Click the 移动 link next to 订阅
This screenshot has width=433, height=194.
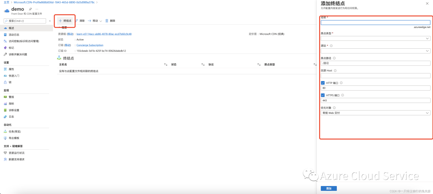(x=68, y=45)
